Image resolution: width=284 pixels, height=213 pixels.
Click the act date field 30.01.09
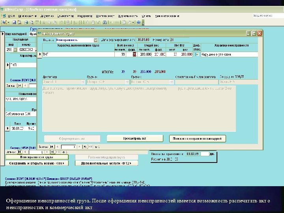coord(143,40)
